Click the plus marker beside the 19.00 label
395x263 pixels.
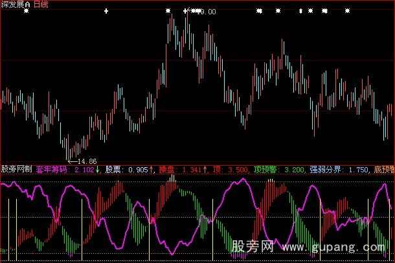pyautogui.click(x=185, y=11)
